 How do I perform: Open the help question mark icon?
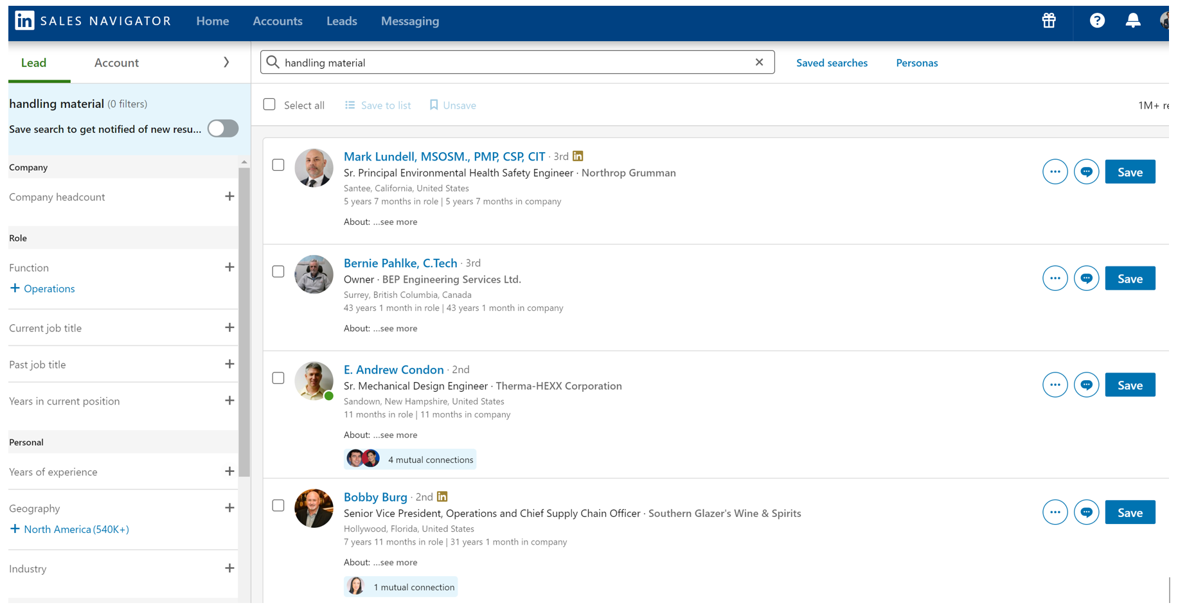coord(1097,21)
